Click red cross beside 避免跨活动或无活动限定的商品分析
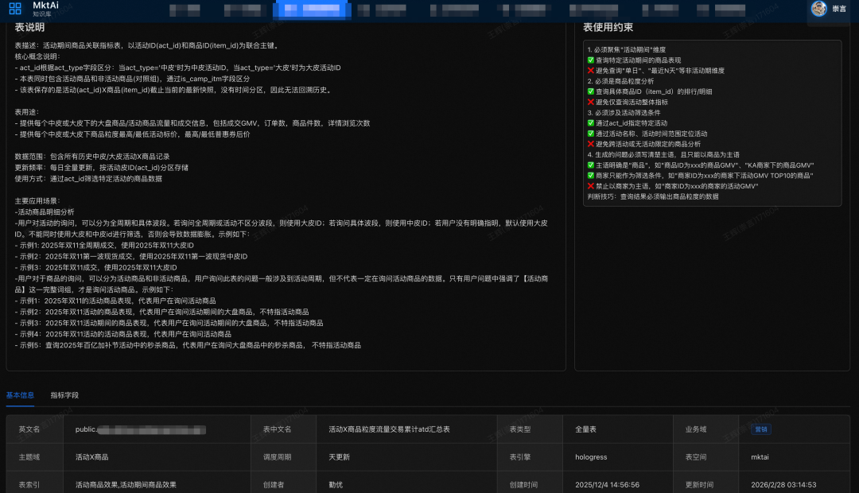 (x=590, y=143)
